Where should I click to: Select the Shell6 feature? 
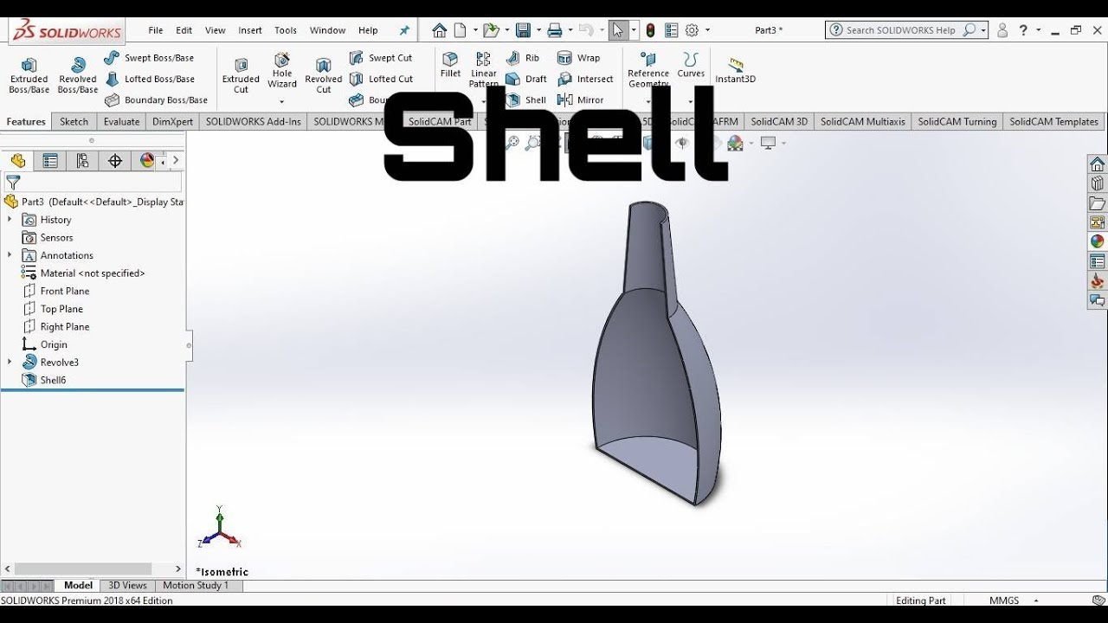[x=45, y=381]
